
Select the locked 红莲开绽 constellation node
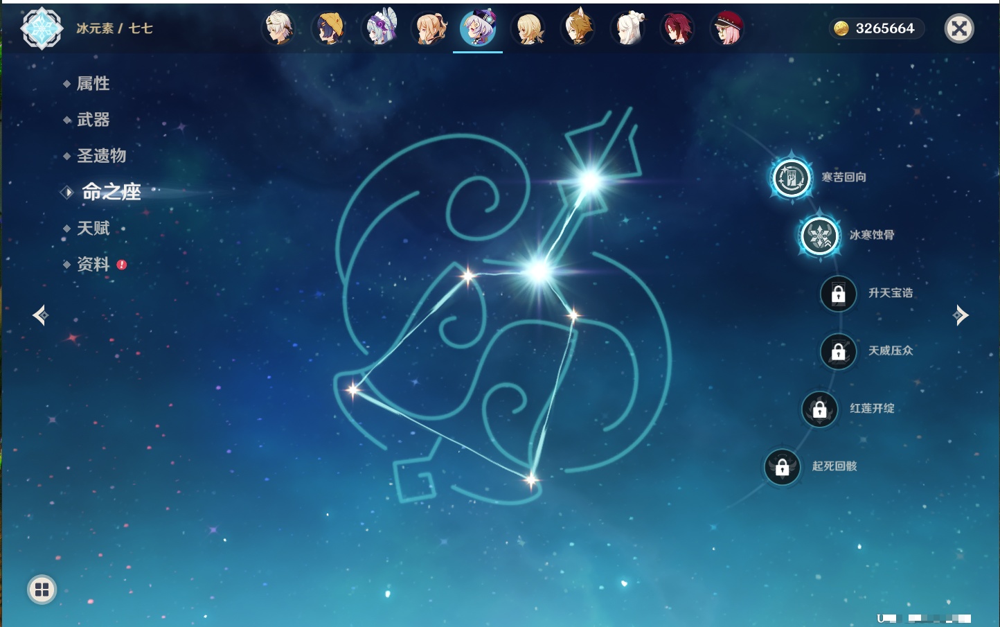tap(819, 409)
